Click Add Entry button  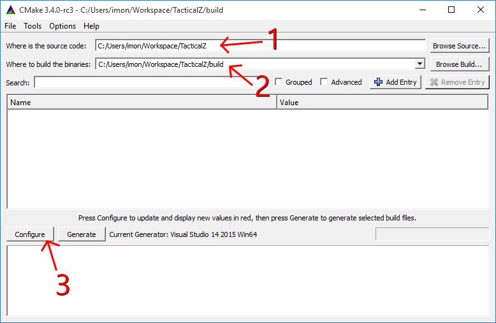point(395,82)
